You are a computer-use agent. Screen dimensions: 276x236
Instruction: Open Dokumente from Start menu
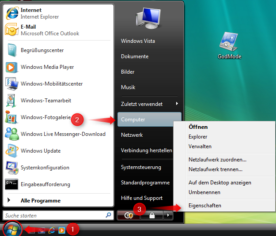pos(135,56)
